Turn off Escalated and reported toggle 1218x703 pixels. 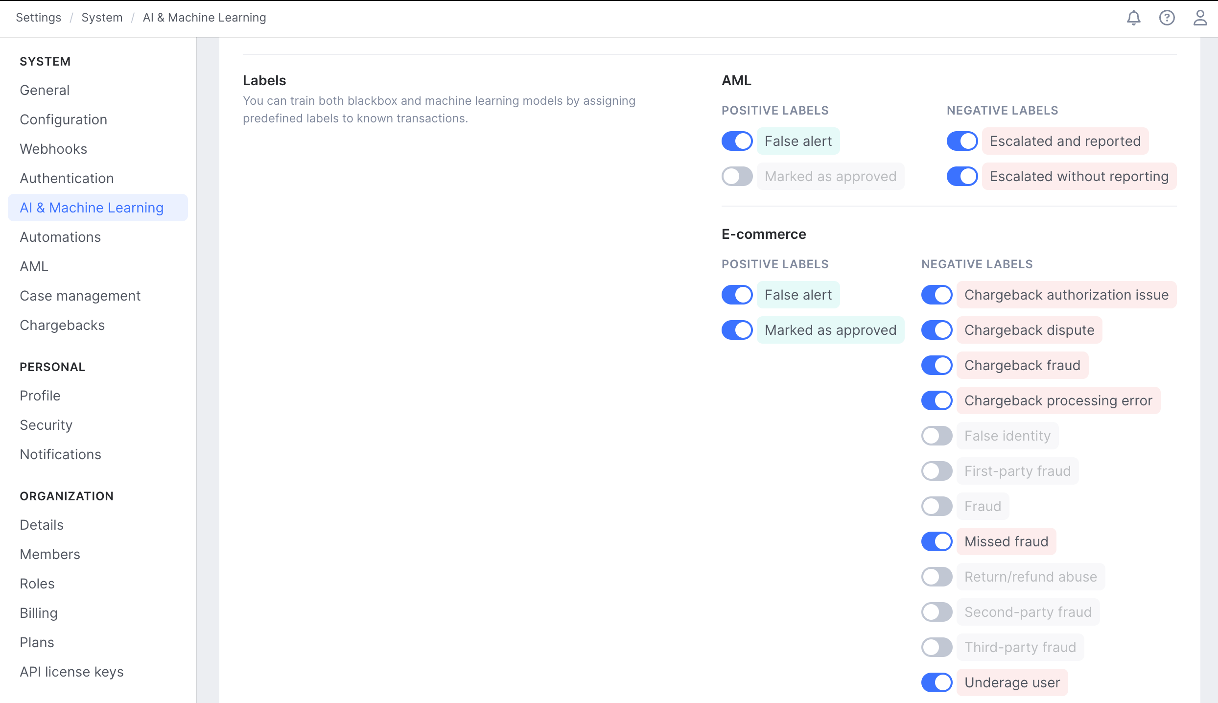(962, 141)
